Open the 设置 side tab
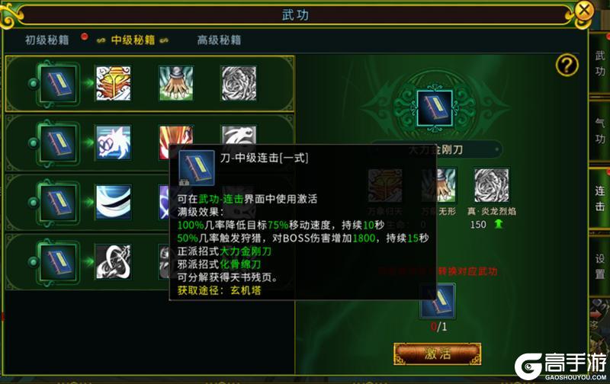 [599, 266]
